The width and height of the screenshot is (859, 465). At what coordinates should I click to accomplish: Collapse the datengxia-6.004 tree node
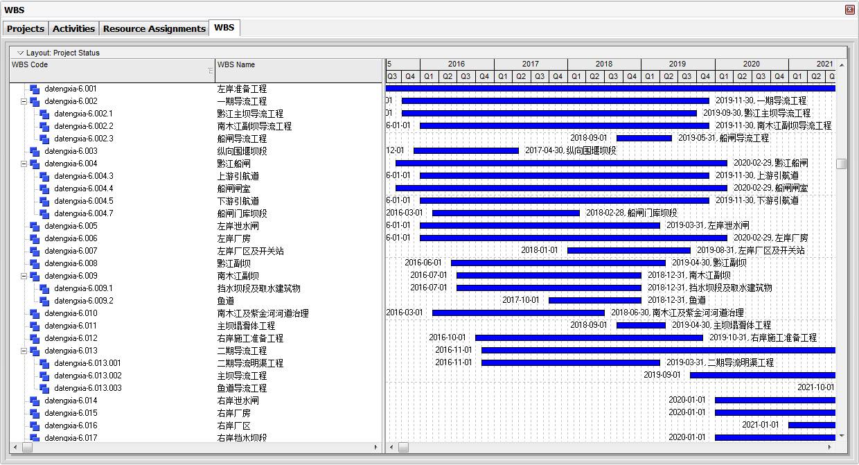tap(24, 164)
